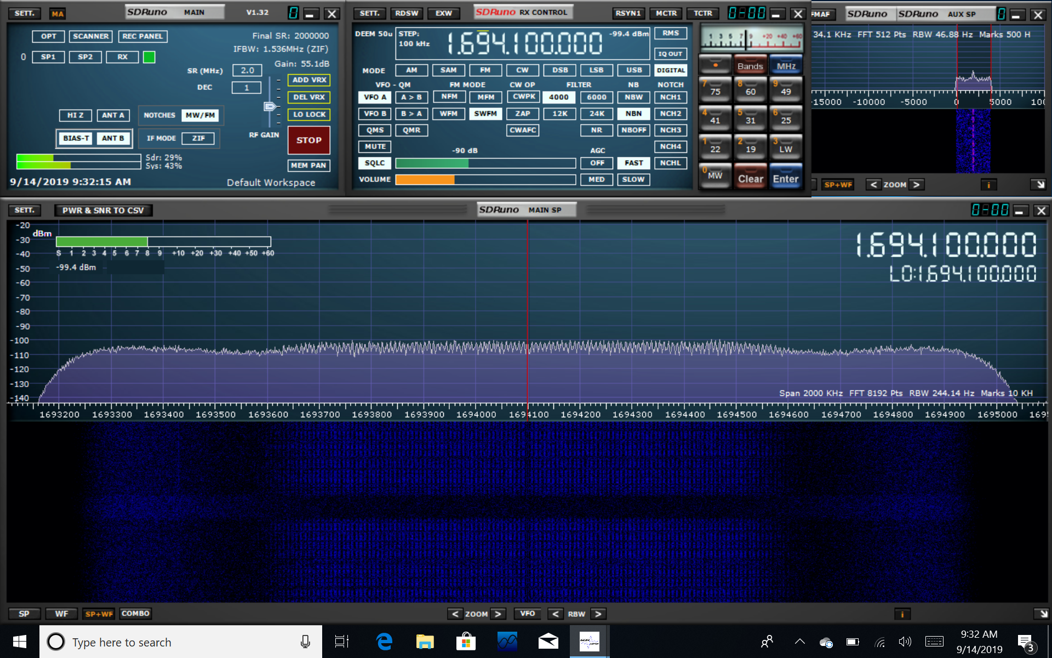Click Aux SP zoom-in arrow
This screenshot has height=658, width=1052.
(916, 185)
